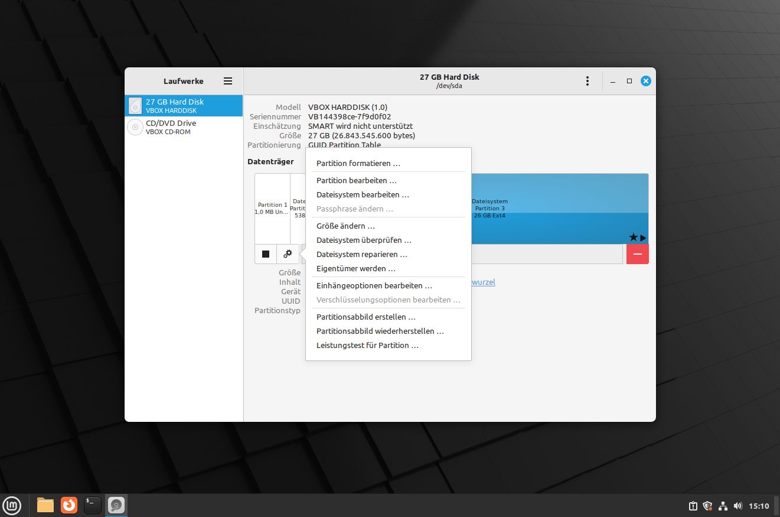Select Dateisystem reparieren … menu entry

click(x=389, y=254)
